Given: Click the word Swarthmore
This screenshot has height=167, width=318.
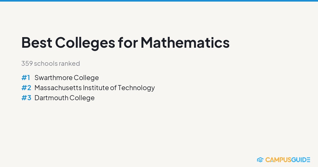Looking at the screenshot, I should click(54, 78).
